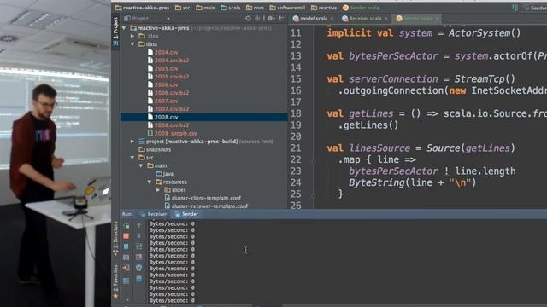The image size is (547, 307).
Task: Click Scroll from Source in Project panel
Action: pyautogui.click(x=248, y=18)
